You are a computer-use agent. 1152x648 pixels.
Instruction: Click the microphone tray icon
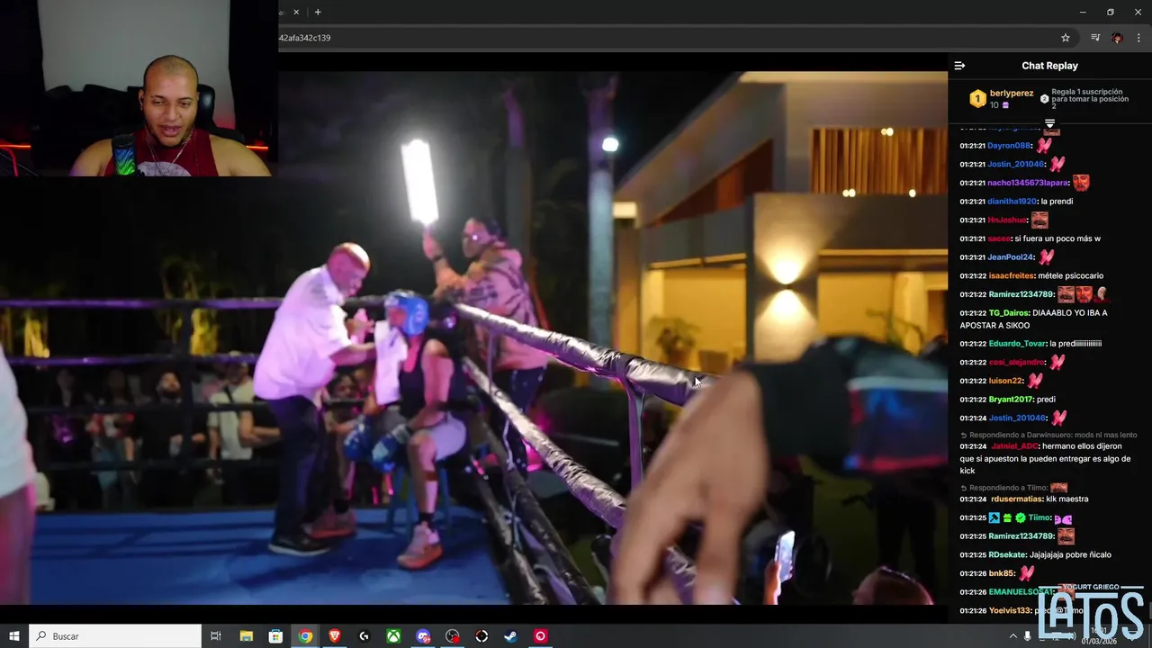[1028, 636]
